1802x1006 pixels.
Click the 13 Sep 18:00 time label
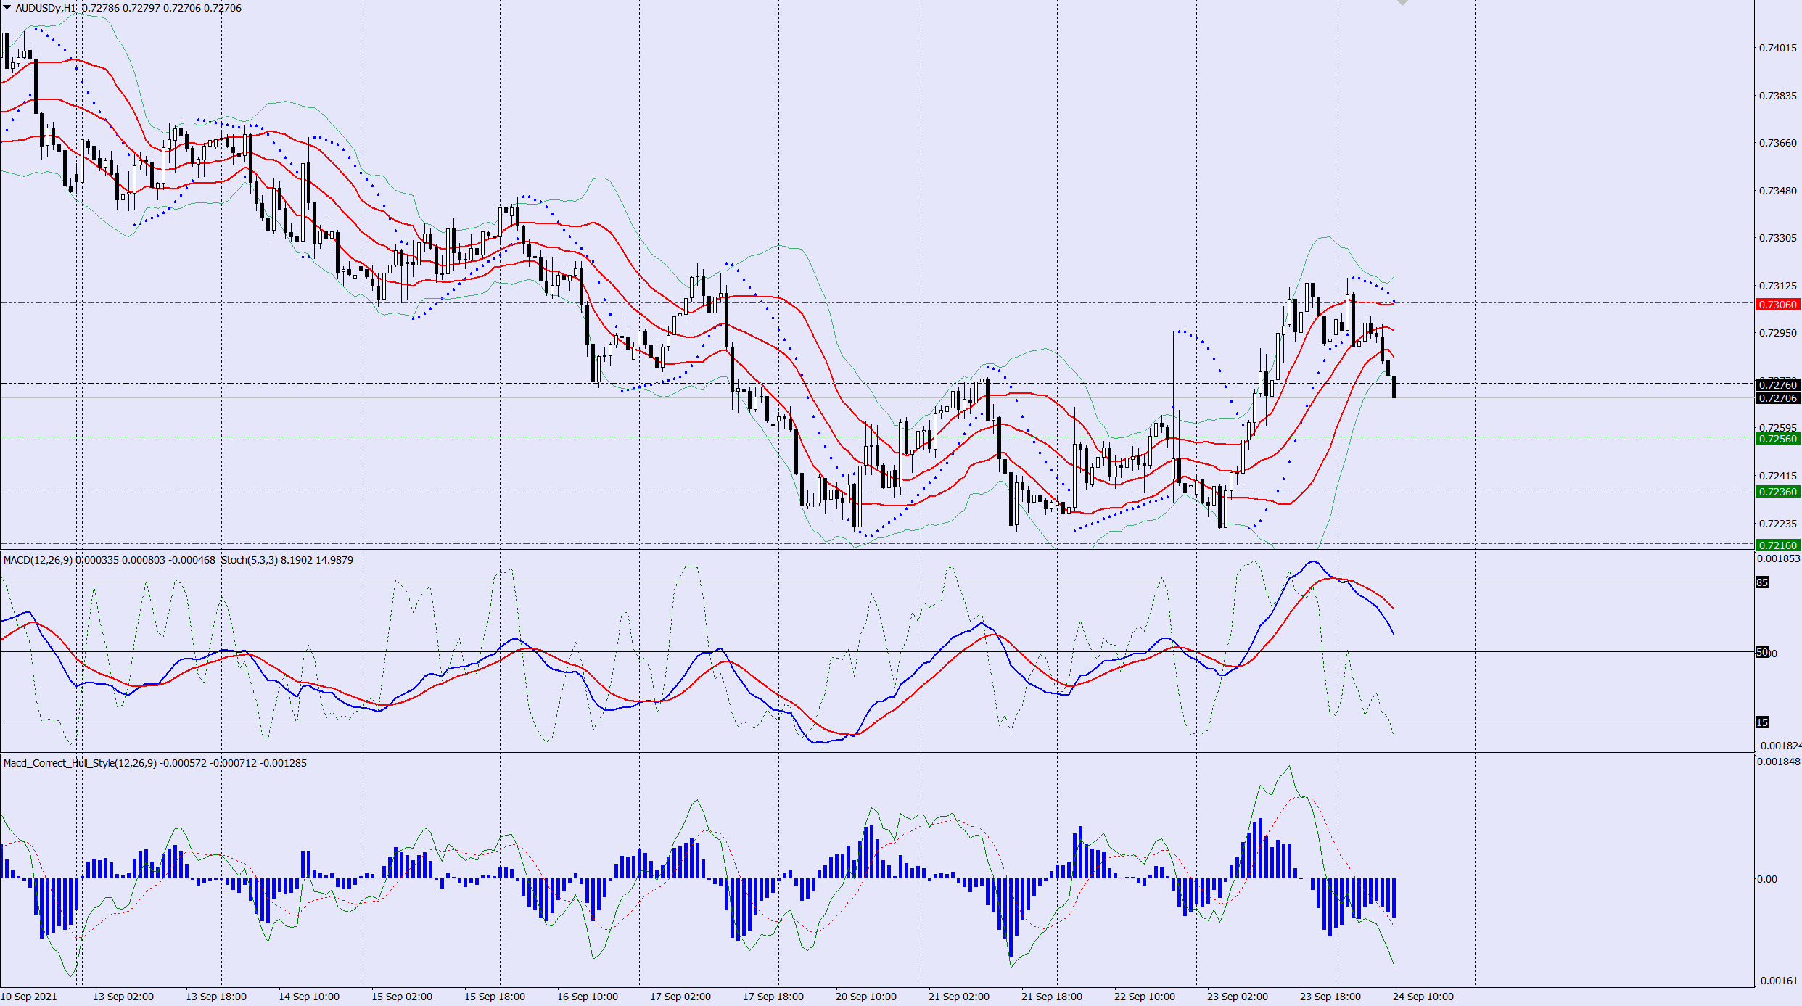tap(216, 997)
